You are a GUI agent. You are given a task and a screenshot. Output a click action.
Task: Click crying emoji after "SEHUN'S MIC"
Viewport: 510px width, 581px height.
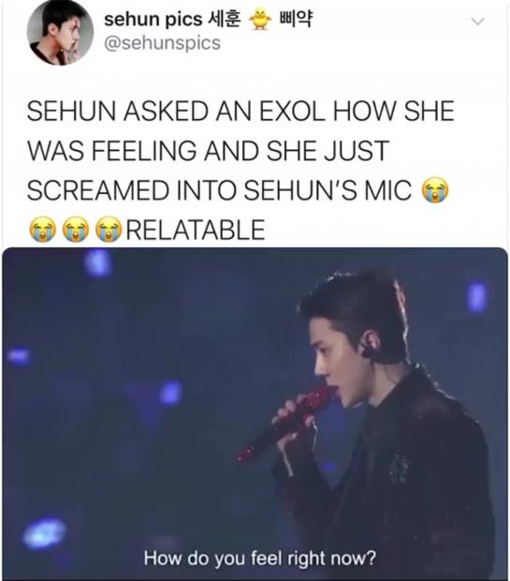pos(435,190)
